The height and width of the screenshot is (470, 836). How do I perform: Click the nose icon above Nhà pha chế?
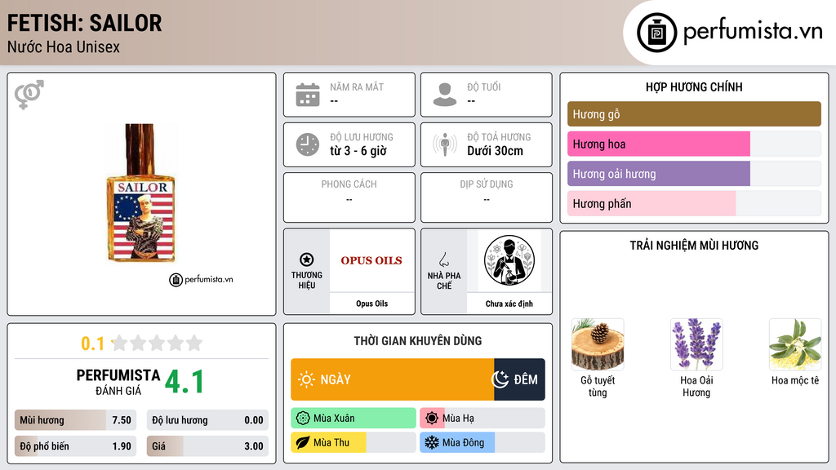[x=443, y=259]
